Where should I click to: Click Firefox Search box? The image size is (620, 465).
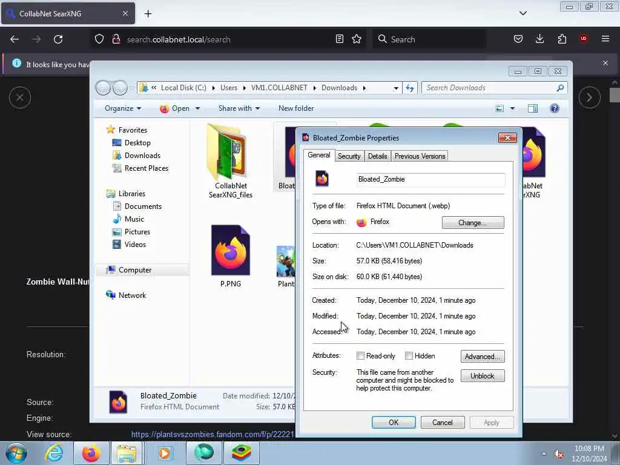(x=429, y=39)
